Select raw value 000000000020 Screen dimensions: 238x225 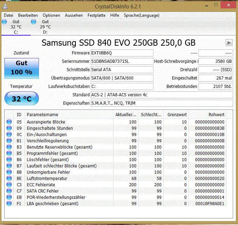tap(210, 179)
